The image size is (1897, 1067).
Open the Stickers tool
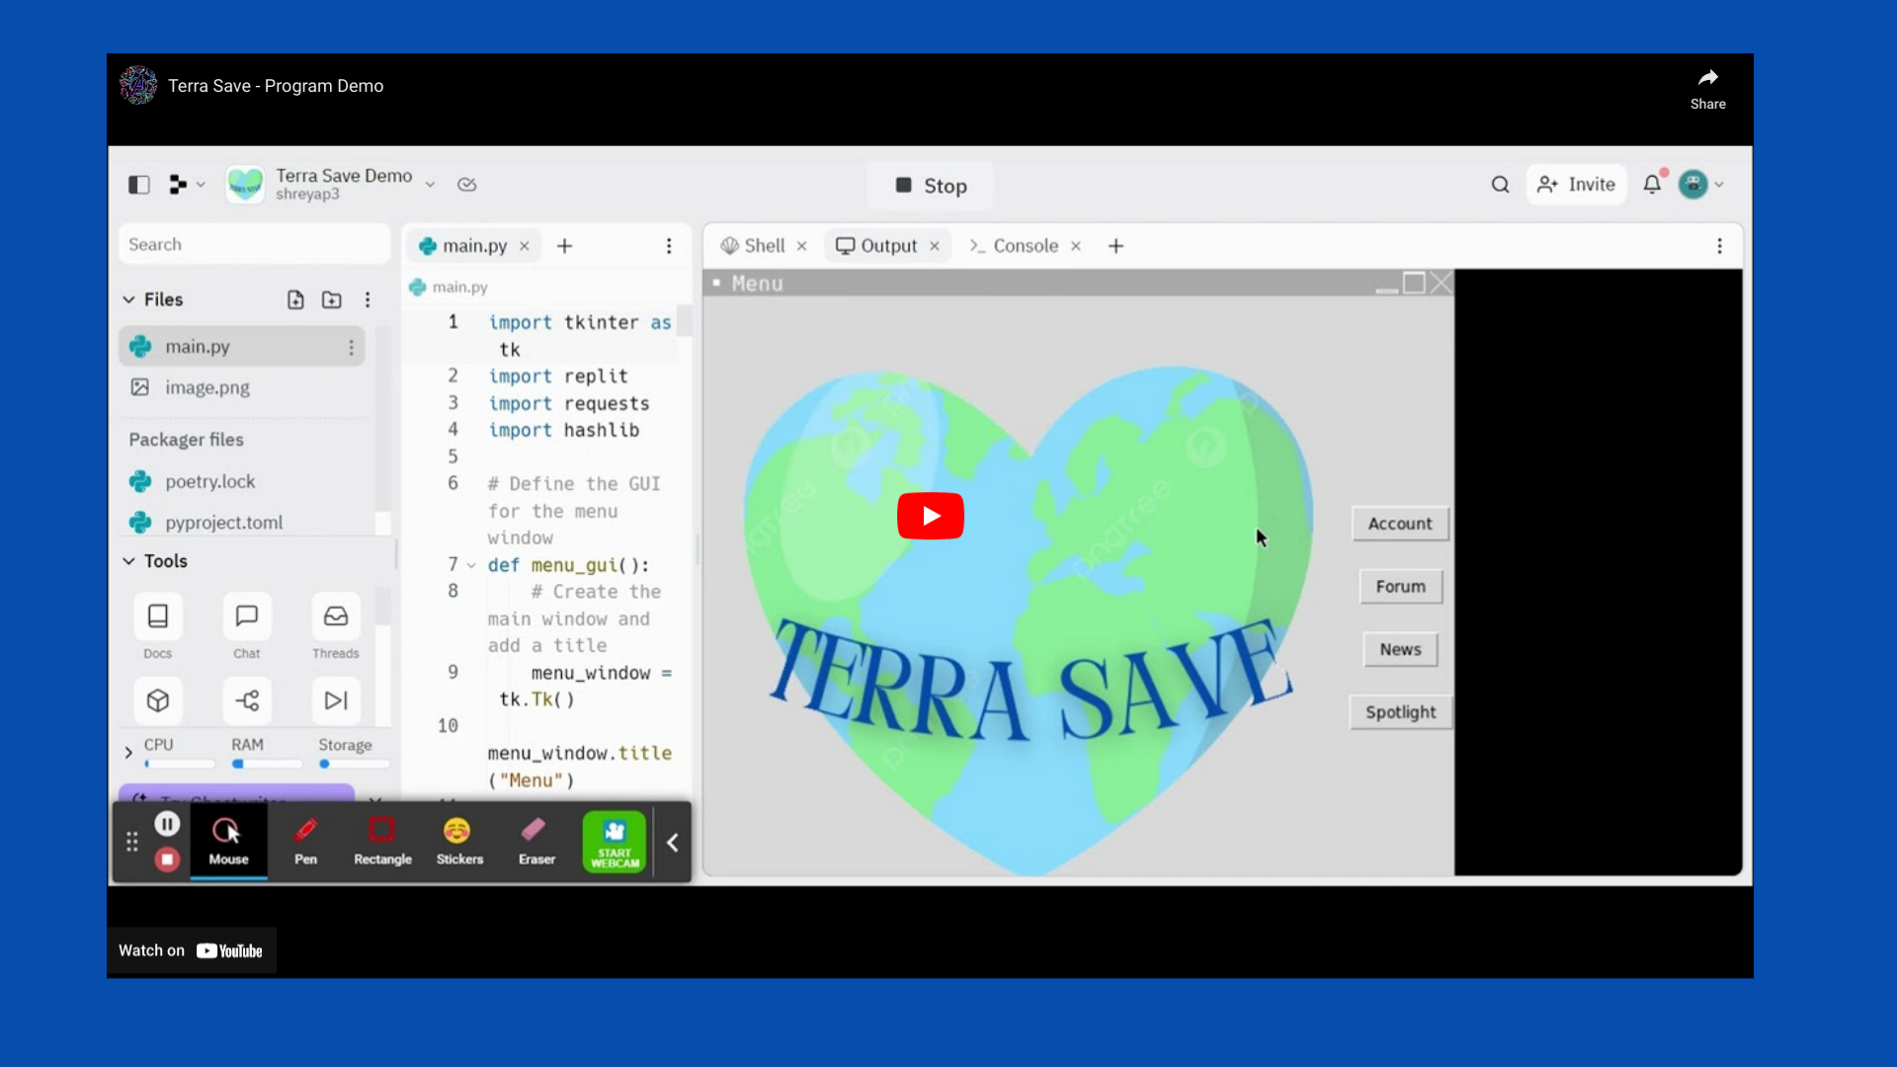tap(459, 842)
